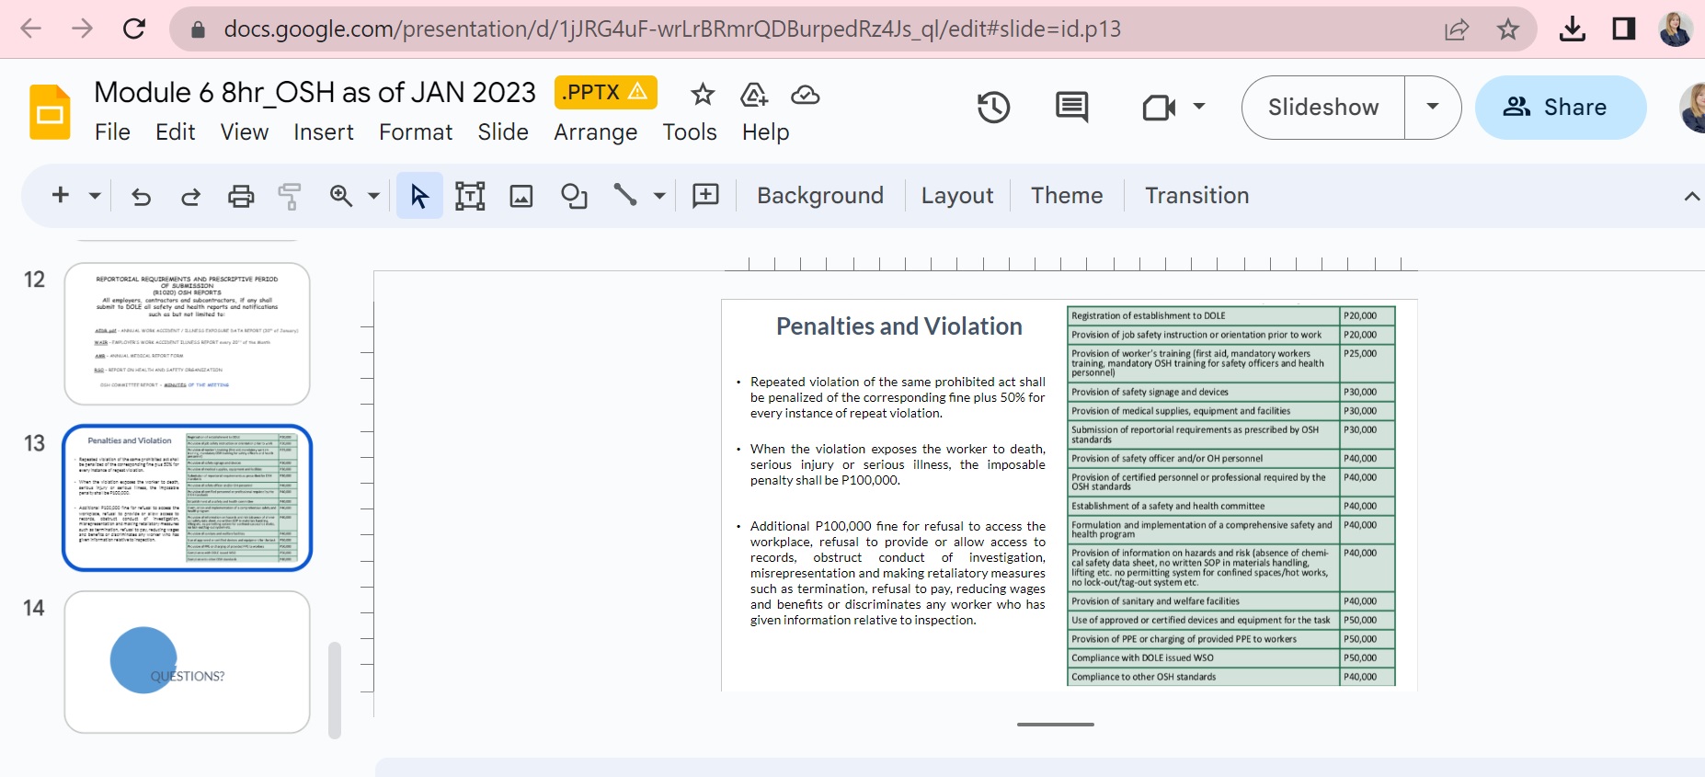The width and height of the screenshot is (1705, 777).
Task: Open the Arrange menu
Action: click(x=595, y=132)
